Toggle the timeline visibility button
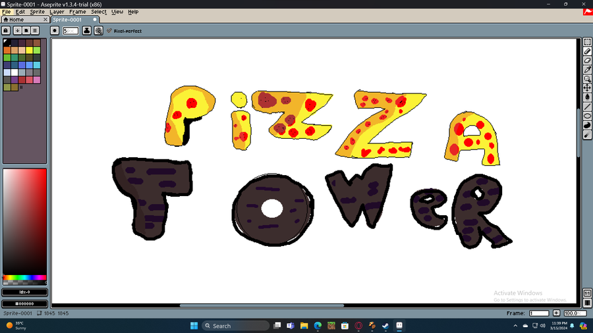Screen dimensions: 593x333 [587, 303]
